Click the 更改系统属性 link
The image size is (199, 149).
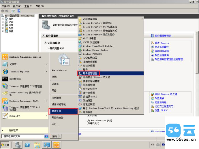[x=162, y=47]
